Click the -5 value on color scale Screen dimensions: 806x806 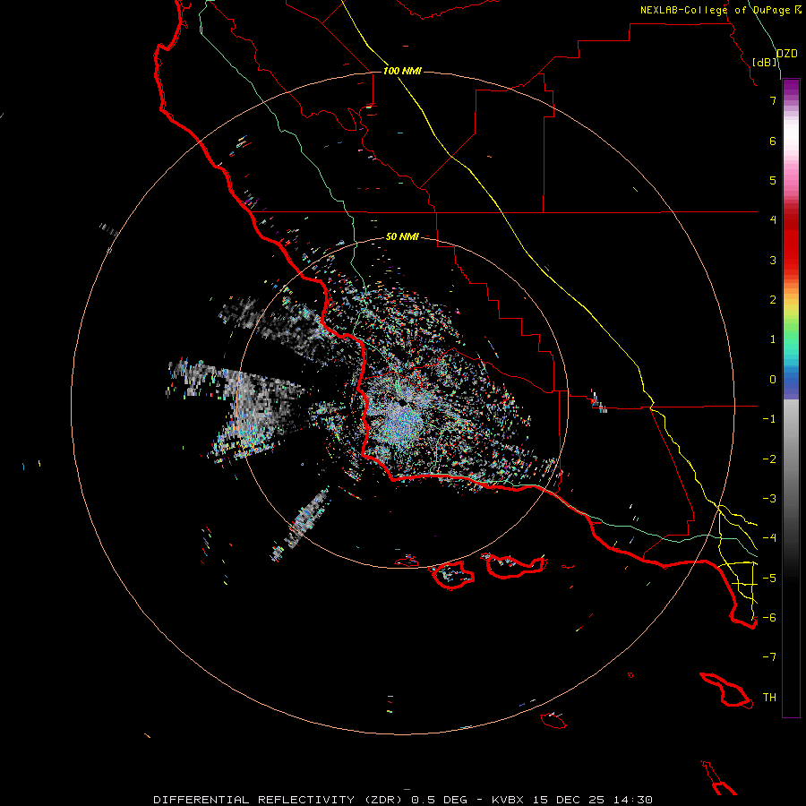(x=769, y=579)
